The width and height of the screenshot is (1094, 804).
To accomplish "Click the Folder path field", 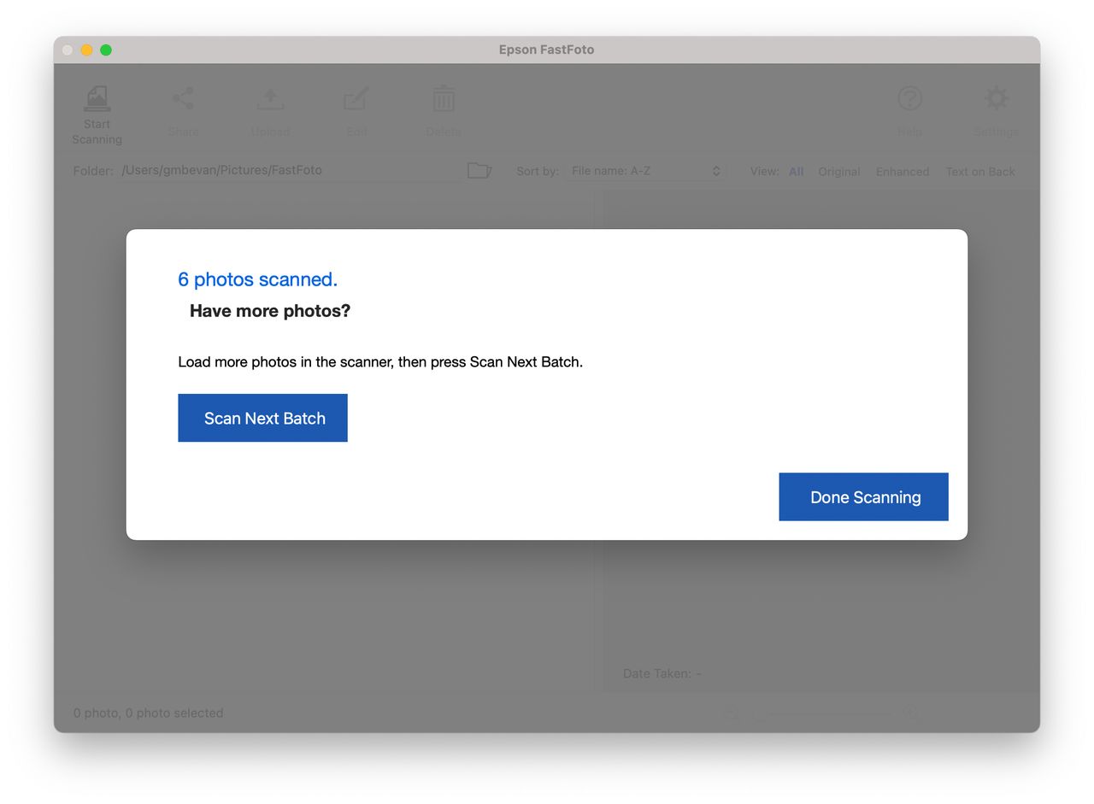I will click(x=291, y=170).
